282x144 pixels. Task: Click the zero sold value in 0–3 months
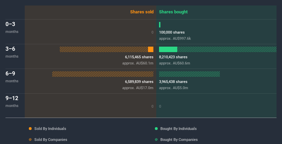153,32
